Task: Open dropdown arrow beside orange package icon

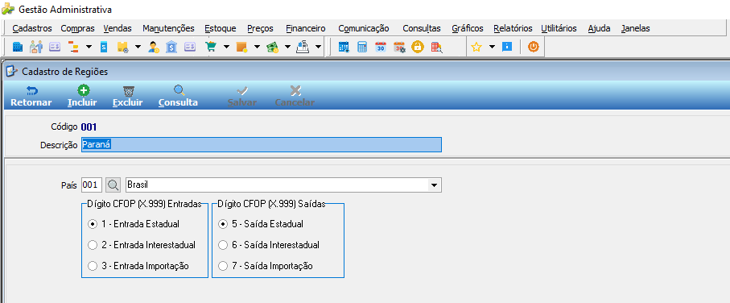Action: click(x=257, y=47)
